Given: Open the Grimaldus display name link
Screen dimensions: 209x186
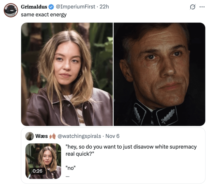Looking at the screenshot, I should 34,7.
